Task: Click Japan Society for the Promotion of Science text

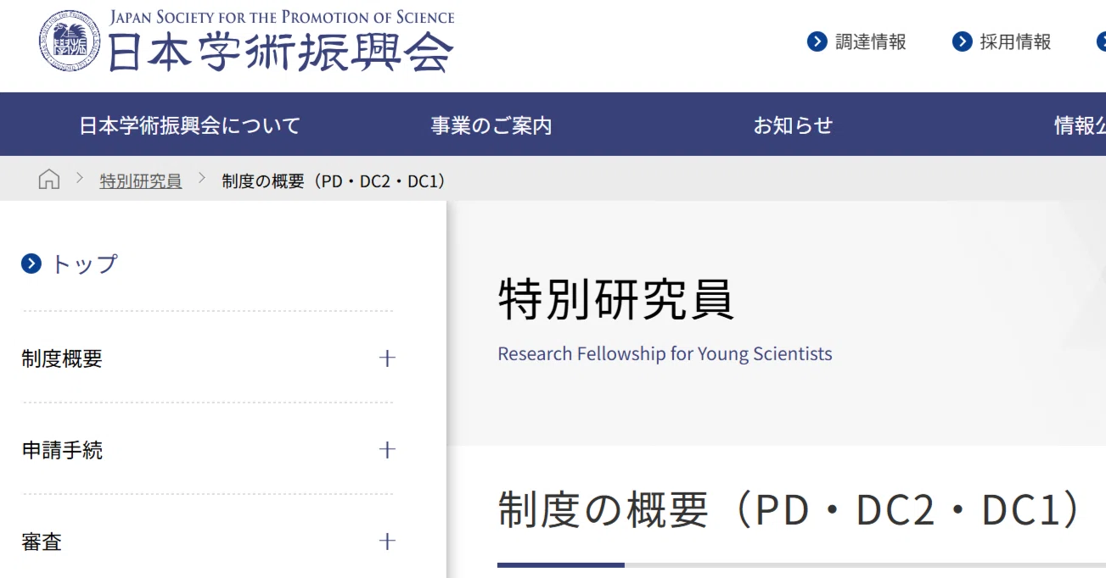Action: click(x=282, y=17)
